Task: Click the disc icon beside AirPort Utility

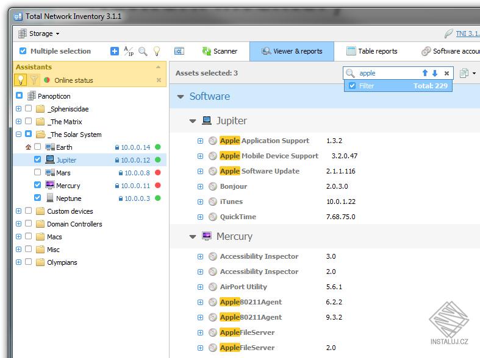Action: [213, 287]
